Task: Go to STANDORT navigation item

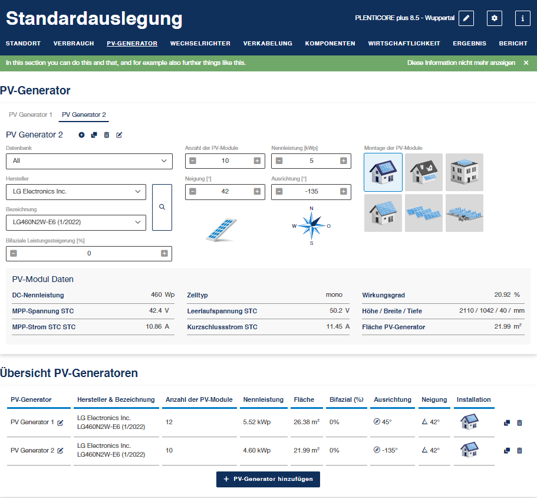Action: click(23, 44)
